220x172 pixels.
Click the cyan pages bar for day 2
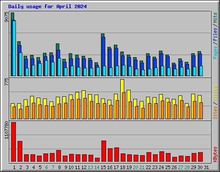(x=21, y=64)
